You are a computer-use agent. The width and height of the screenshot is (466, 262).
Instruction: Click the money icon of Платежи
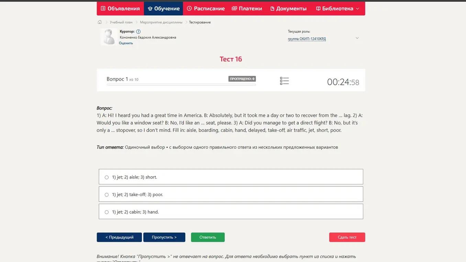tap(234, 8)
